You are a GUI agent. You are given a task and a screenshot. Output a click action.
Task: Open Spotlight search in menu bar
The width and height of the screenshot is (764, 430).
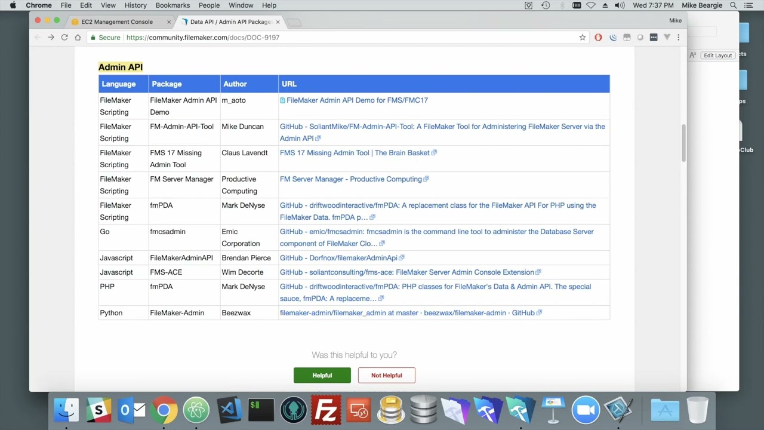tap(734, 5)
